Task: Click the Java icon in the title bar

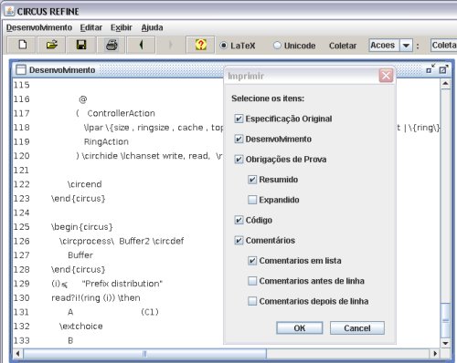Action: 10,11
